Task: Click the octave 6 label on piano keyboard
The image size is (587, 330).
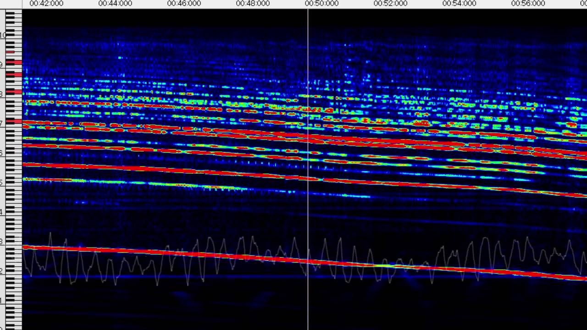Action: point(2,153)
